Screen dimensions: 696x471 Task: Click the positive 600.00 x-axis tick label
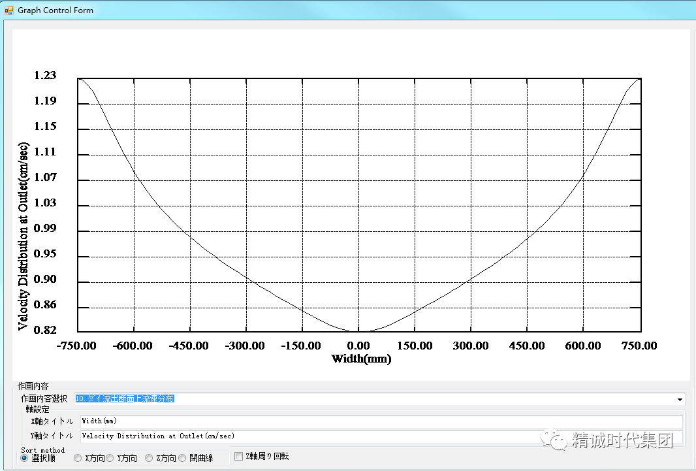click(583, 346)
